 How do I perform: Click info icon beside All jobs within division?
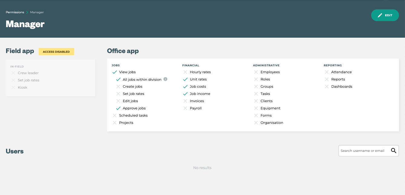[165, 79]
